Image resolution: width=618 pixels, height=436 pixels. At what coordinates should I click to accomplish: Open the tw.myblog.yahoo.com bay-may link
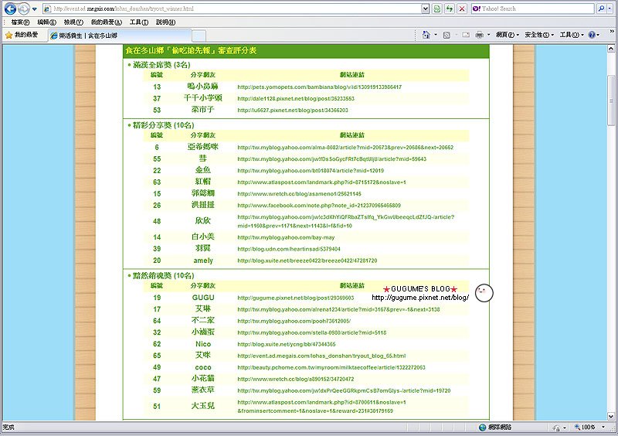(286, 237)
